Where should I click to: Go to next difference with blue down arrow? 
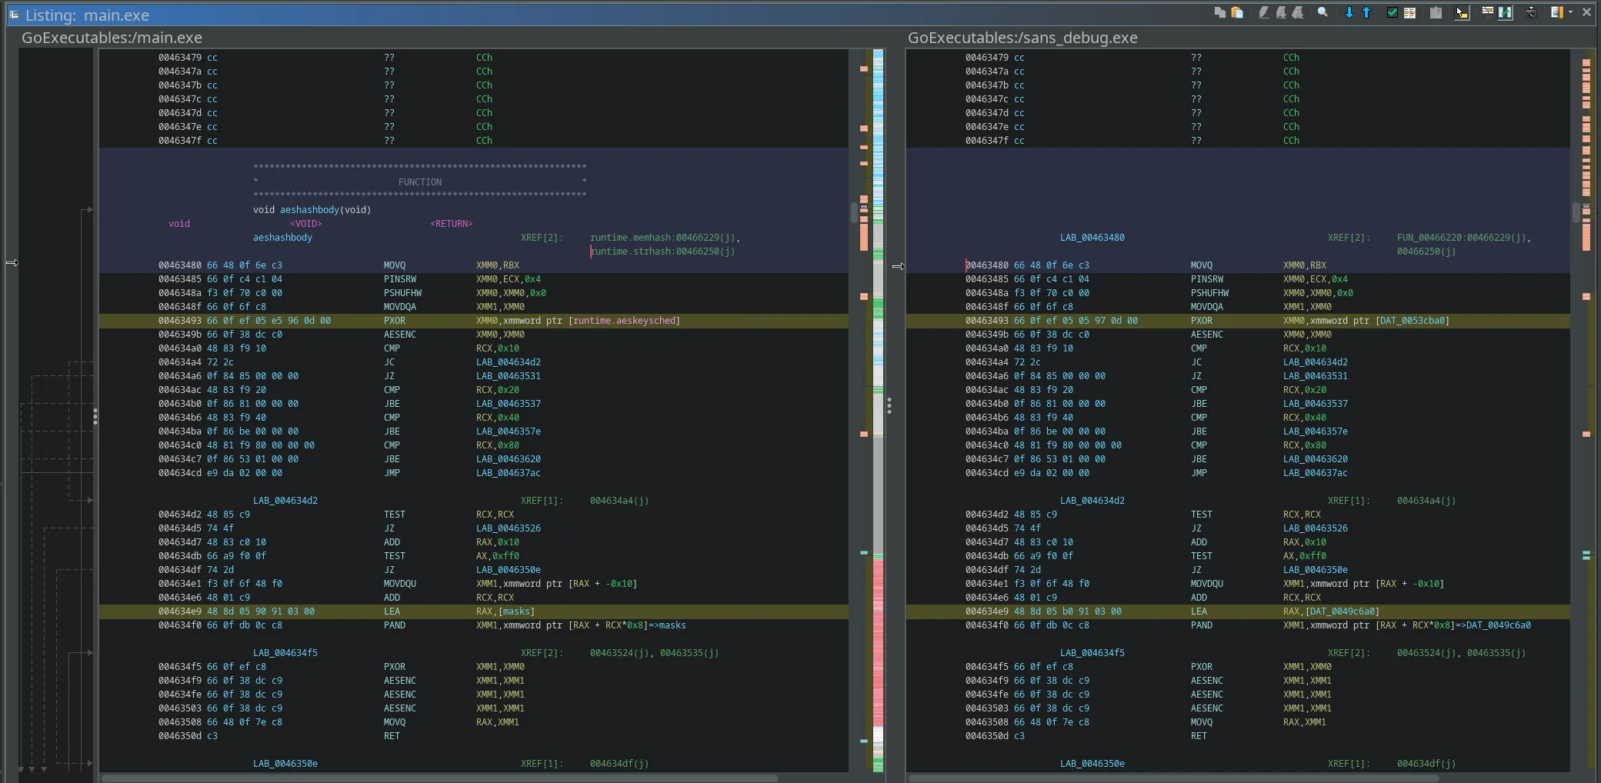(x=1349, y=12)
